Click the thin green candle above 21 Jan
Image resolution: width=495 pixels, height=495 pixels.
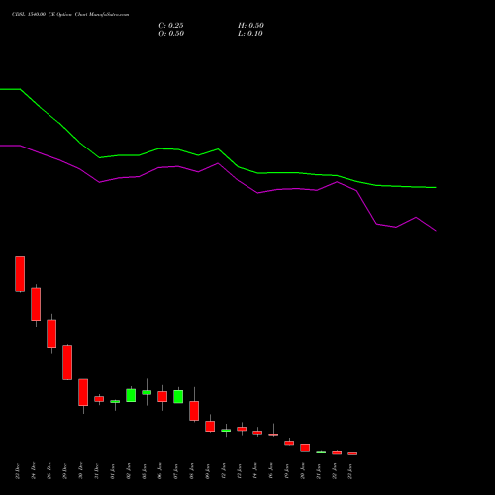[x=321, y=452]
